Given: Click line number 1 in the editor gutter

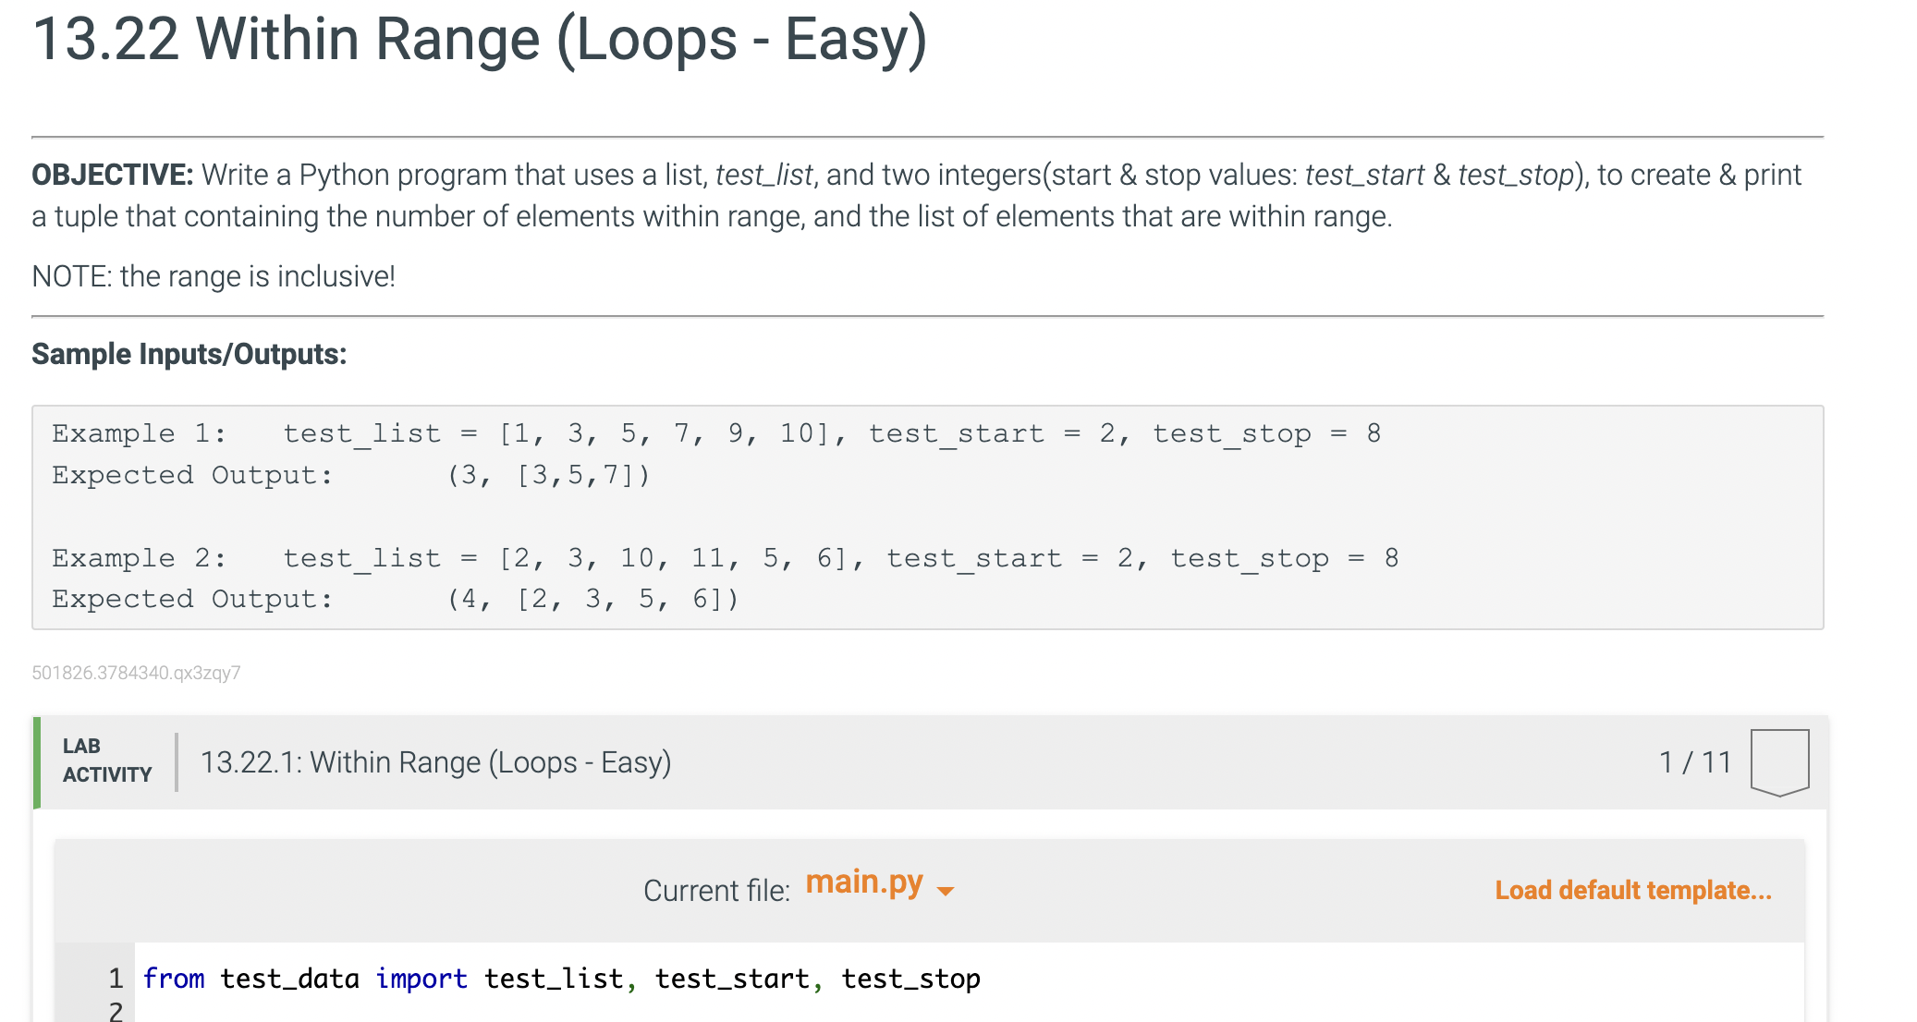Looking at the screenshot, I should pyautogui.click(x=116, y=978).
